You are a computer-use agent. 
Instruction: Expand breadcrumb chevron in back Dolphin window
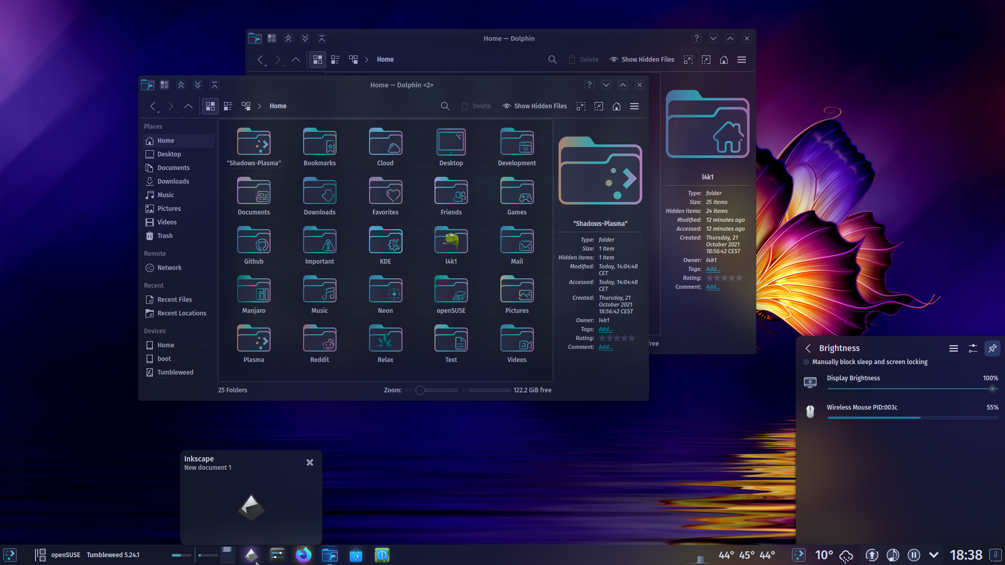(367, 60)
